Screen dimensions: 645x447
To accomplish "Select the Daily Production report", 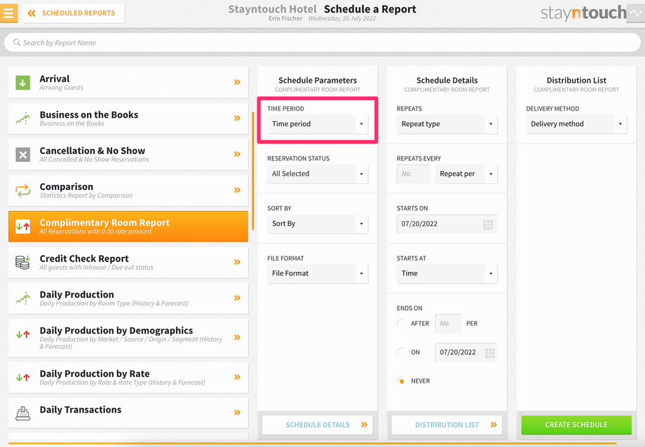I will tap(128, 298).
